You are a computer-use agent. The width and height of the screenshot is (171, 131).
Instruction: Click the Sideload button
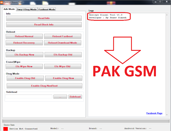75,97
